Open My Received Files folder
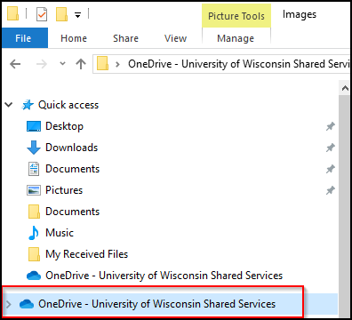Screen dimensions: 352x320 click(86, 254)
